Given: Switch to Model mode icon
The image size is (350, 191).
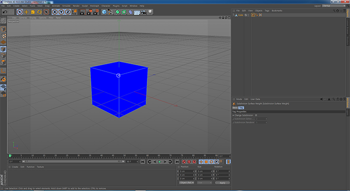Looking at the screenshot, I should 3,29.
